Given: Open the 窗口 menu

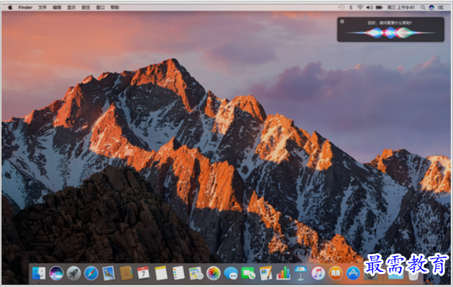Looking at the screenshot, I should click(100, 7).
